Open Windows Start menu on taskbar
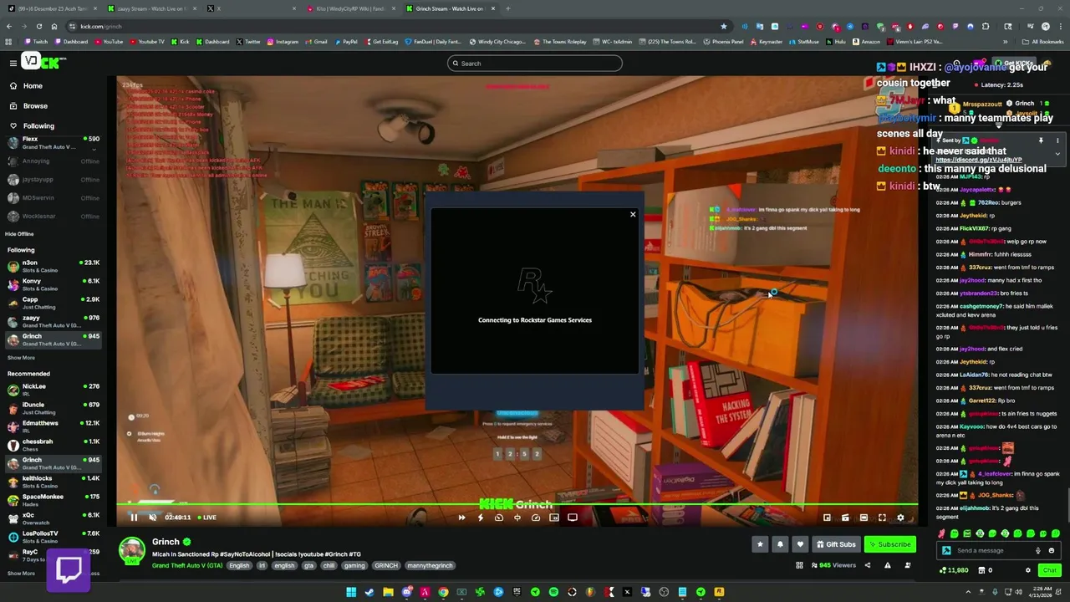Viewport: 1070px width, 602px height. [351, 592]
